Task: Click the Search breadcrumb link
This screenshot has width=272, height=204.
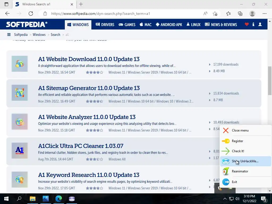Action: tap(55, 35)
